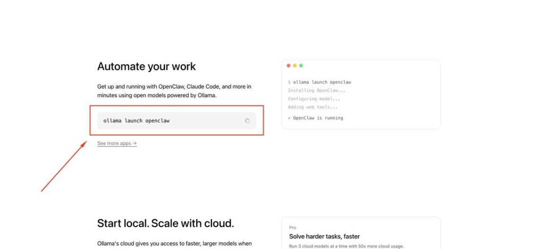Click the red dot in terminal preview
The image size is (536, 249).
point(288,66)
